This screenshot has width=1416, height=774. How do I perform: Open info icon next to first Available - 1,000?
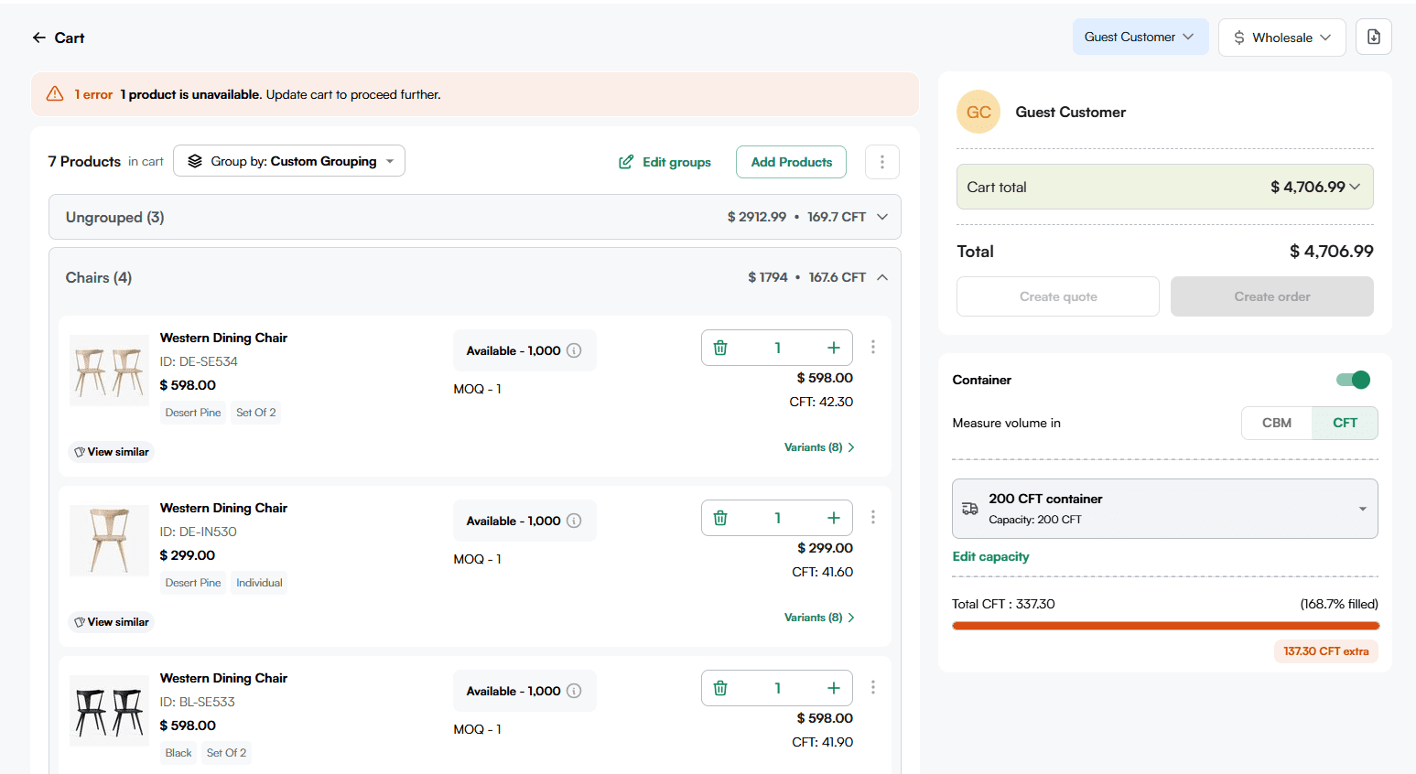(574, 350)
